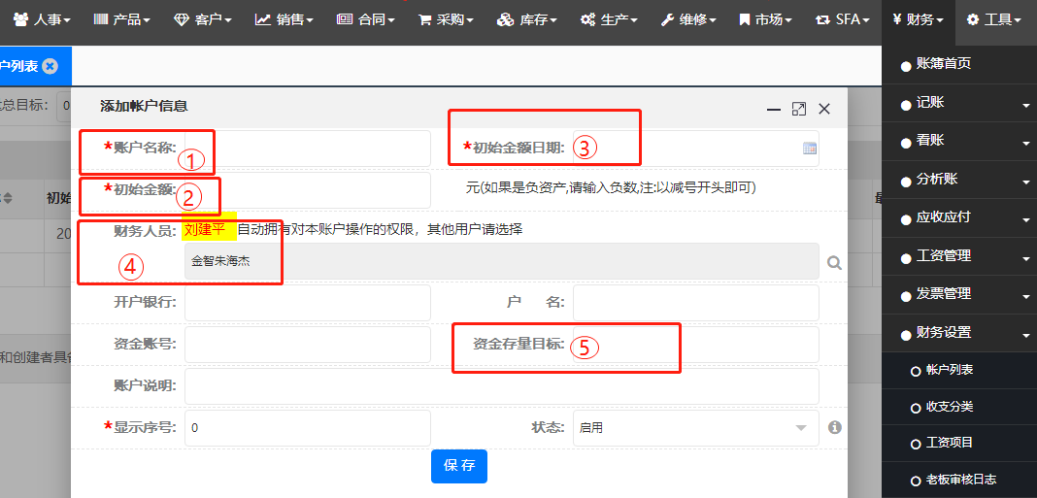1037x498 pixels.
Task: Open 老板审核日志 under 财务设置
Action: coord(959,481)
